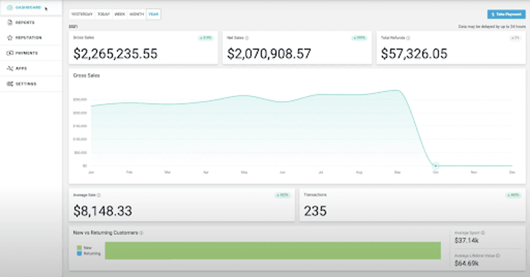Image resolution: width=530 pixels, height=277 pixels.
Task: Click the Settings gear icon
Action: [9, 83]
